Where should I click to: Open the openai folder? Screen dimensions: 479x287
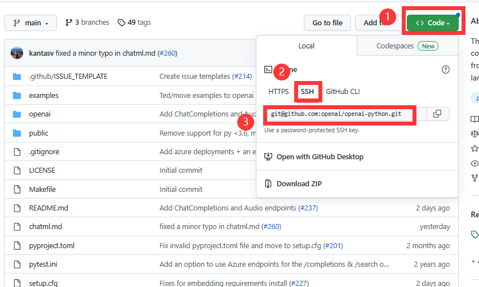click(39, 114)
